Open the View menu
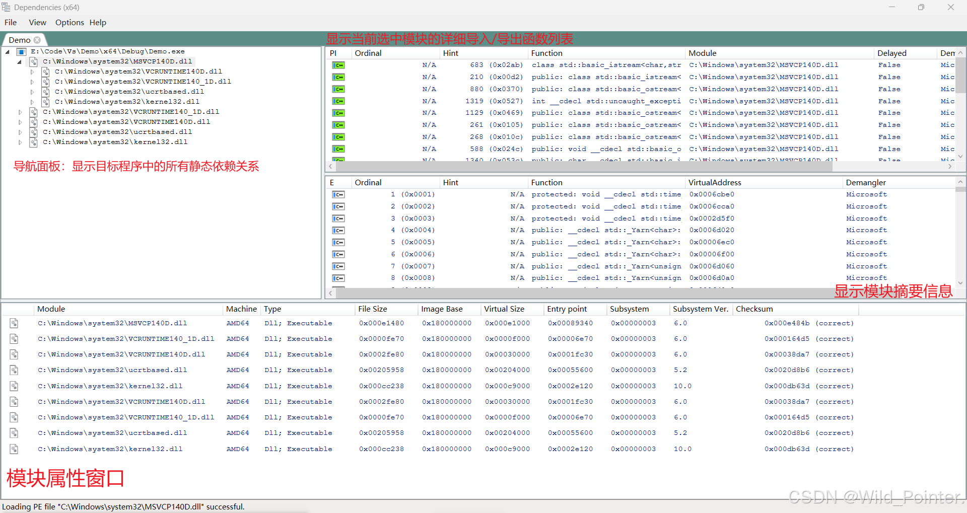967x513 pixels. (x=37, y=22)
